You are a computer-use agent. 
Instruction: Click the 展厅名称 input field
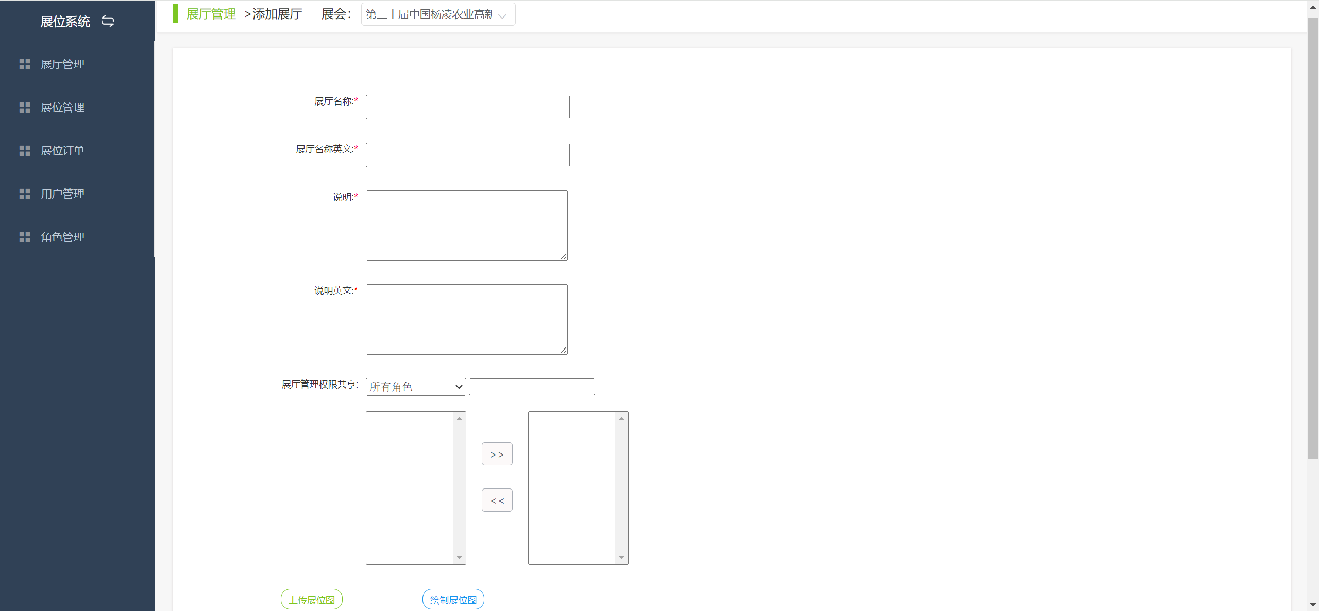(467, 107)
